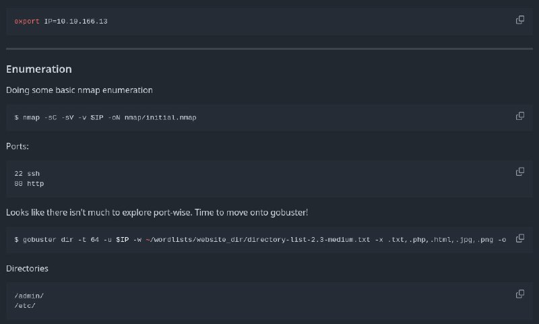
Task: Click the IP=10.10.166.13 text
Action: [75, 22]
